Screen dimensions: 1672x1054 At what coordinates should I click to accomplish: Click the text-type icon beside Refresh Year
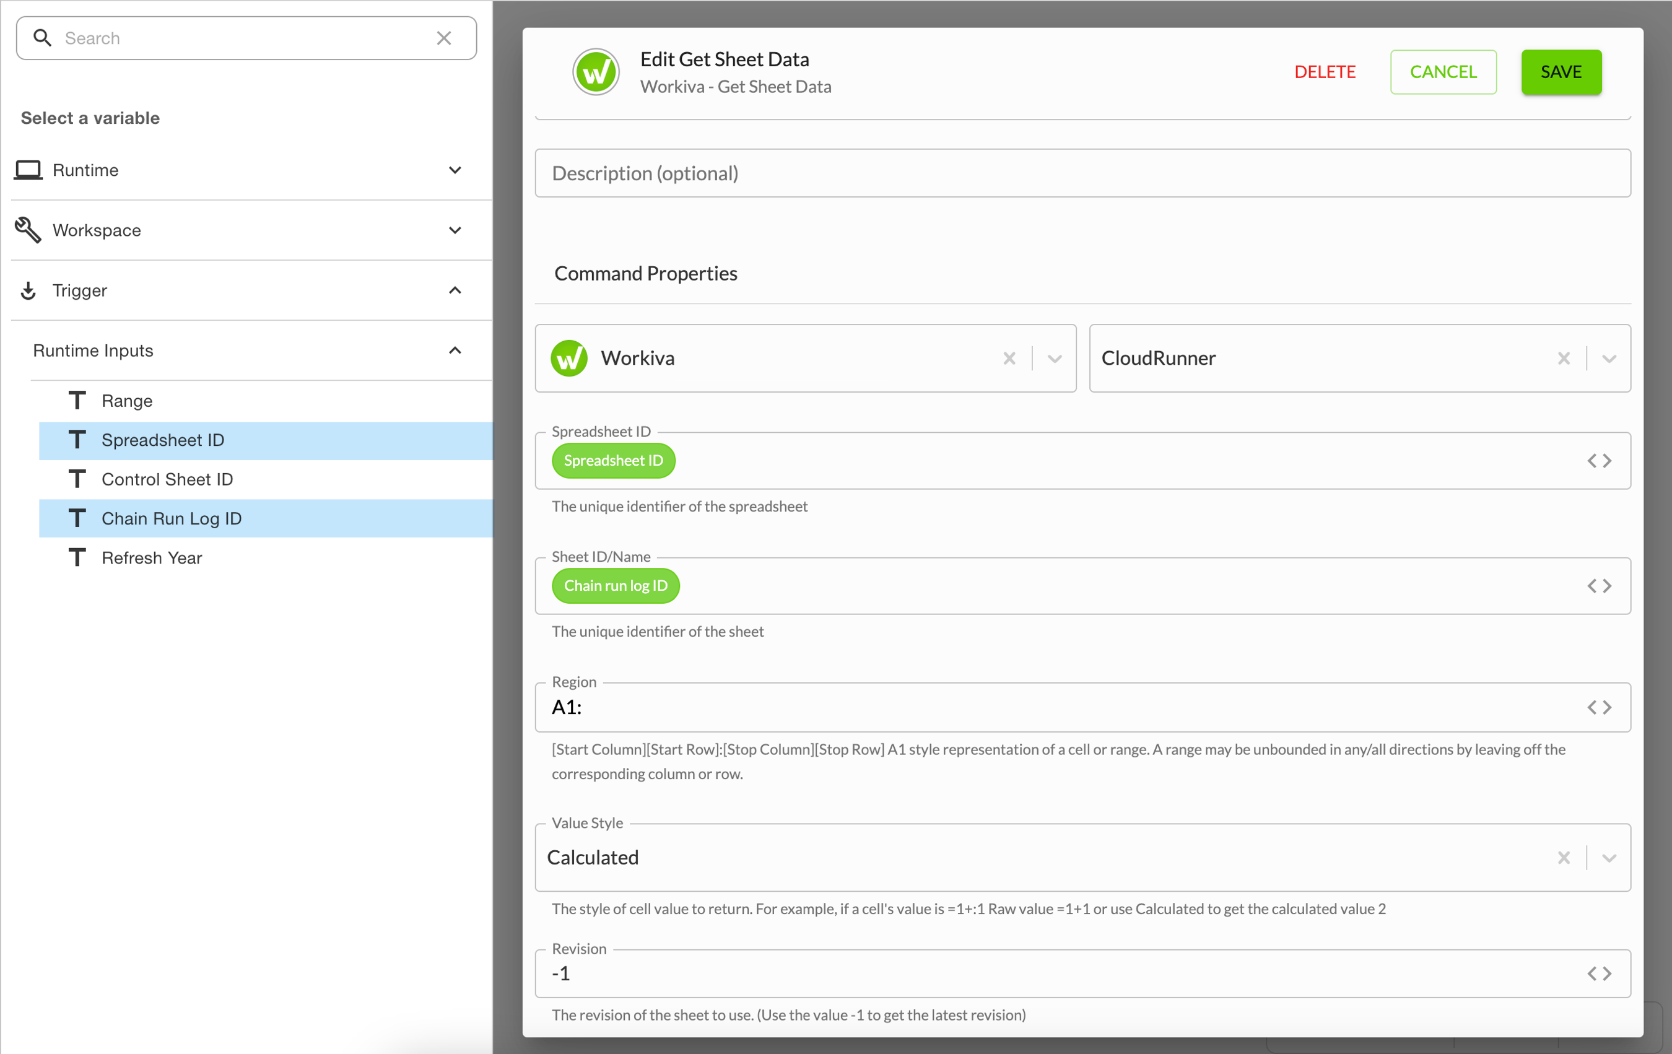click(77, 557)
